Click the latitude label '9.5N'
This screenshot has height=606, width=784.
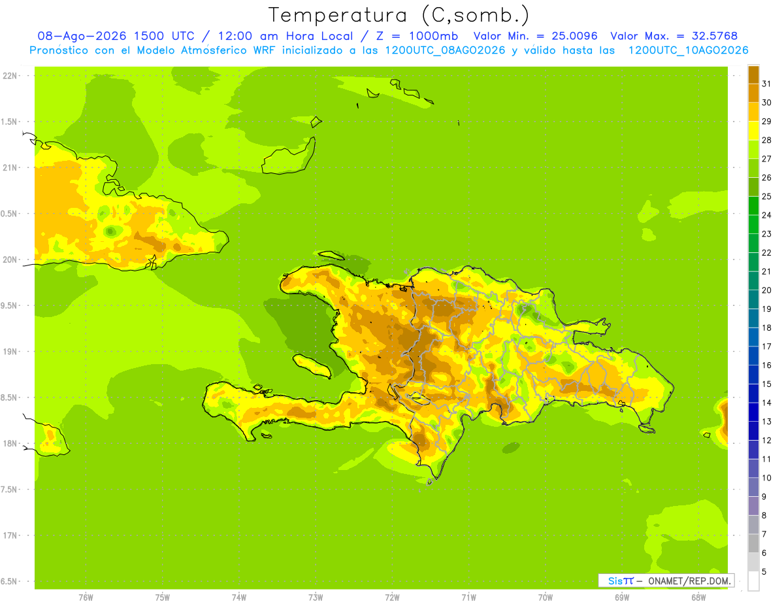coord(9,306)
